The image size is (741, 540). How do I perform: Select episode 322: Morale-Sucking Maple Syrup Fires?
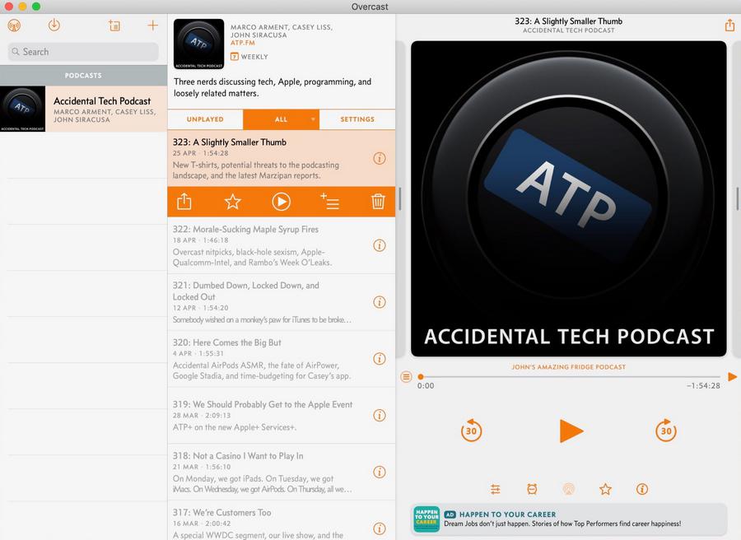(282, 245)
